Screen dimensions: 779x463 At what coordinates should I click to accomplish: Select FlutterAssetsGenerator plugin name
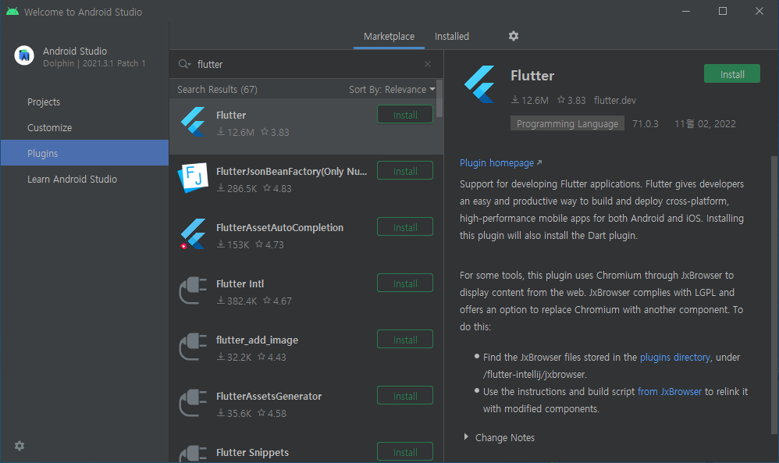pyautogui.click(x=269, y=396)
